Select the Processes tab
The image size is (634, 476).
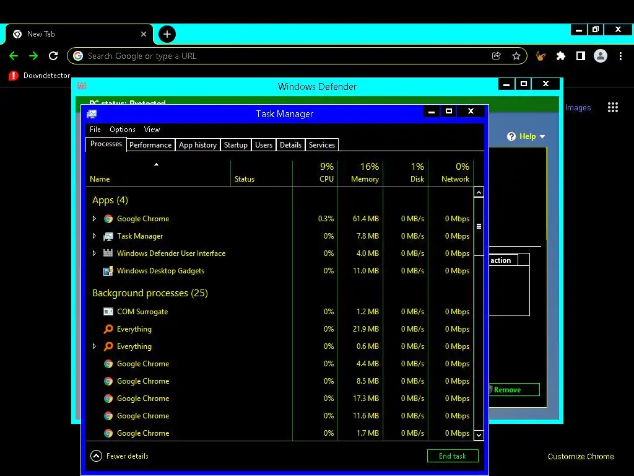pos(106,144)
